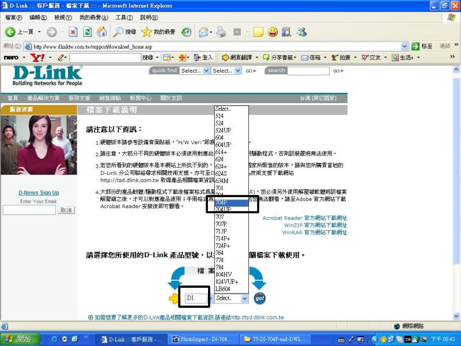Click Acrobat Reader 官方網站下載網址 link
This screenshot has height=346, width=461.
305,218
